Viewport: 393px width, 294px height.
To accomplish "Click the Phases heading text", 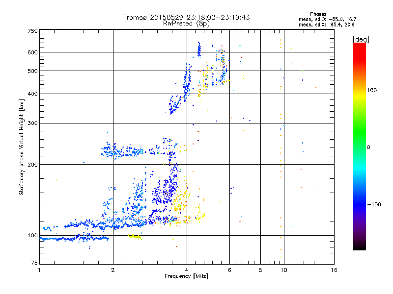I will [318, 14].
